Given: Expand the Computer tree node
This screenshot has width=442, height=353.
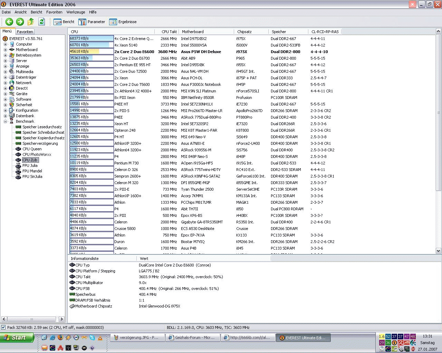Looking at the screenshot, I should 5,44.
